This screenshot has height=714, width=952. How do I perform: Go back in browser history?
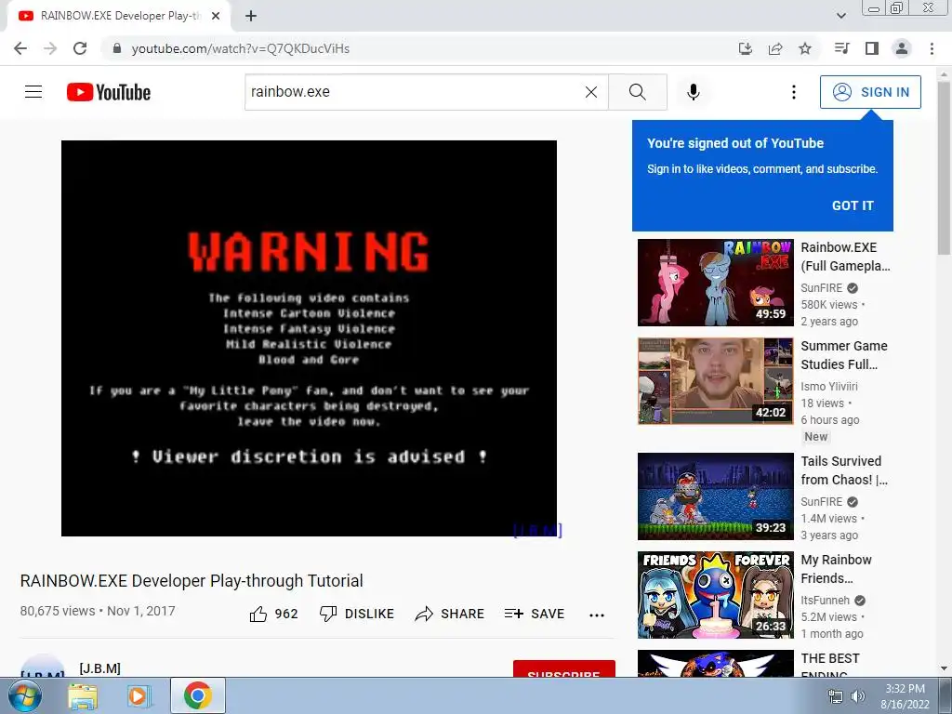point(20,48)
